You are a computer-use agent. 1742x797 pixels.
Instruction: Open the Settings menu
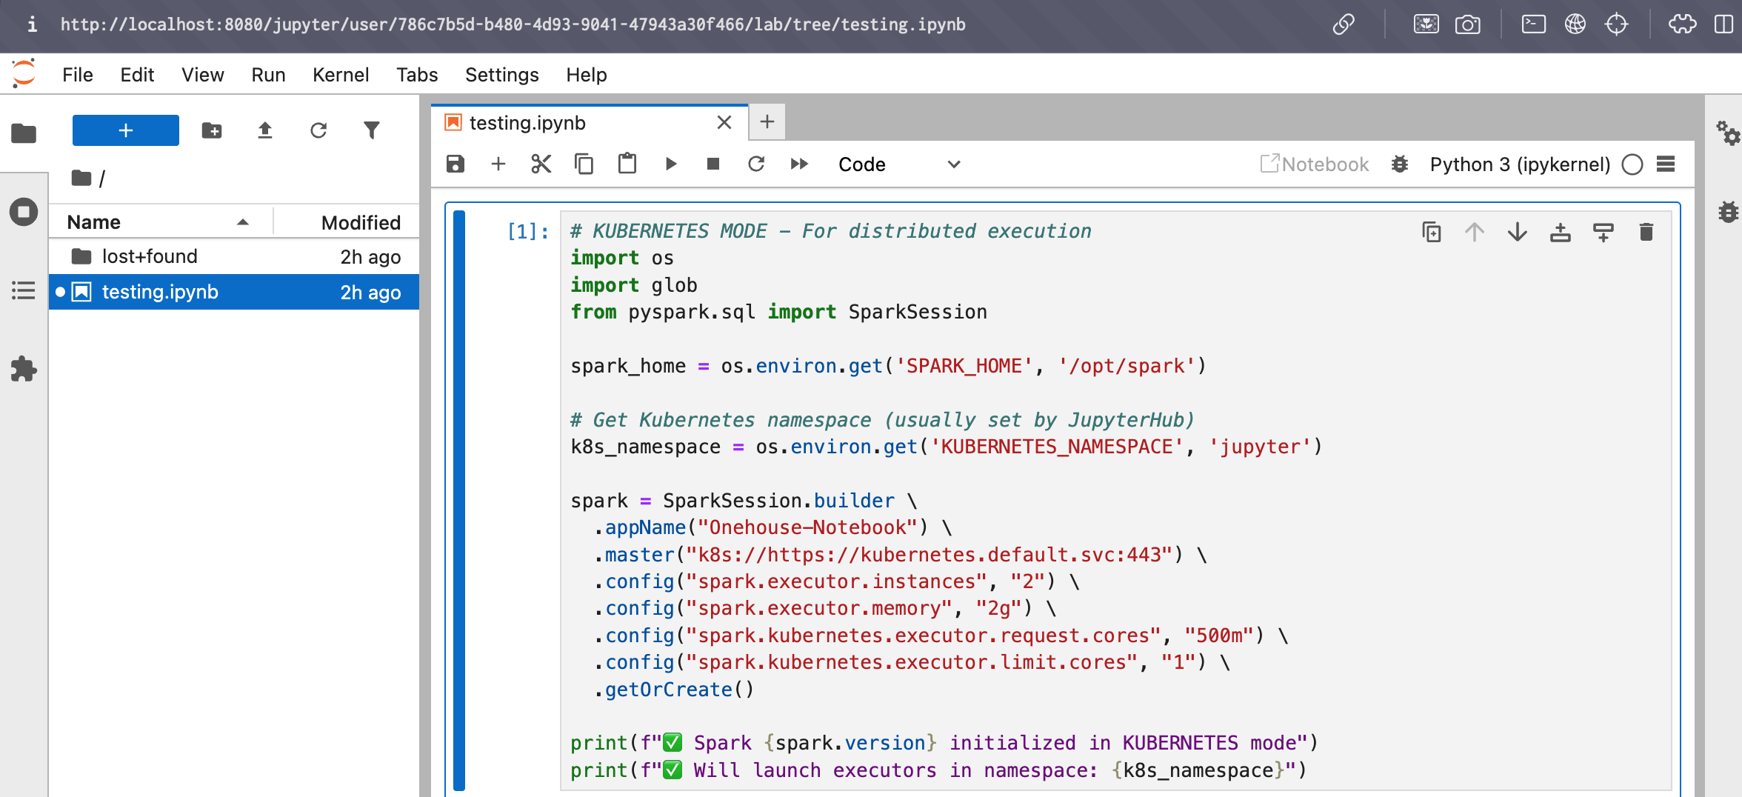coord(501,75)
